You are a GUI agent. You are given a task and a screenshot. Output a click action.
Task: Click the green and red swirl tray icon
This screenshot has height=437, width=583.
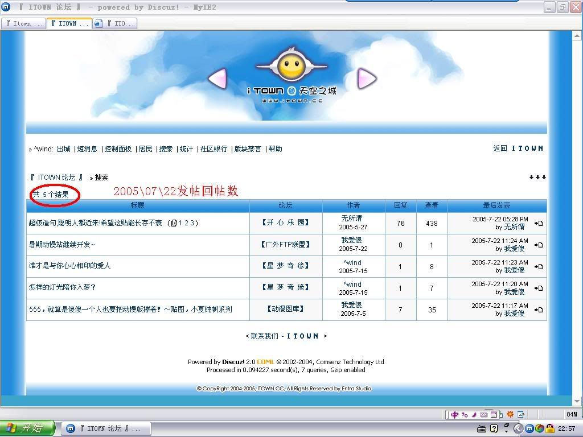tap(540, 429)
